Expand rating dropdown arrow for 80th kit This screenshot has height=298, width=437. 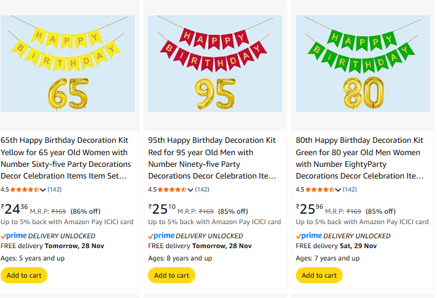[x=338, y=190]
